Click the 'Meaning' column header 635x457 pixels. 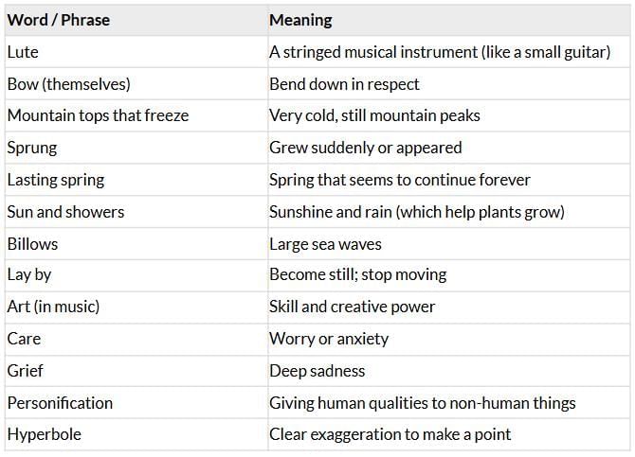(300, 20)
